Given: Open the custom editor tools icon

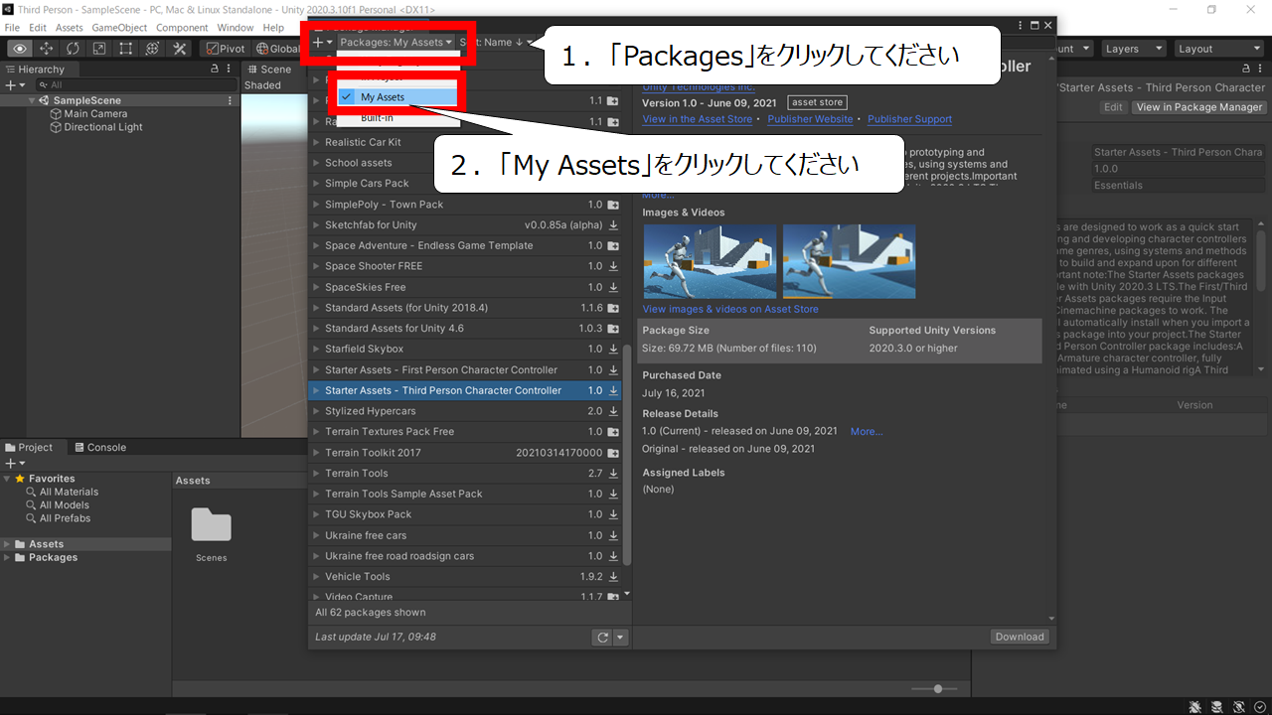Looking at the screenshot, I should pos(180,49).
